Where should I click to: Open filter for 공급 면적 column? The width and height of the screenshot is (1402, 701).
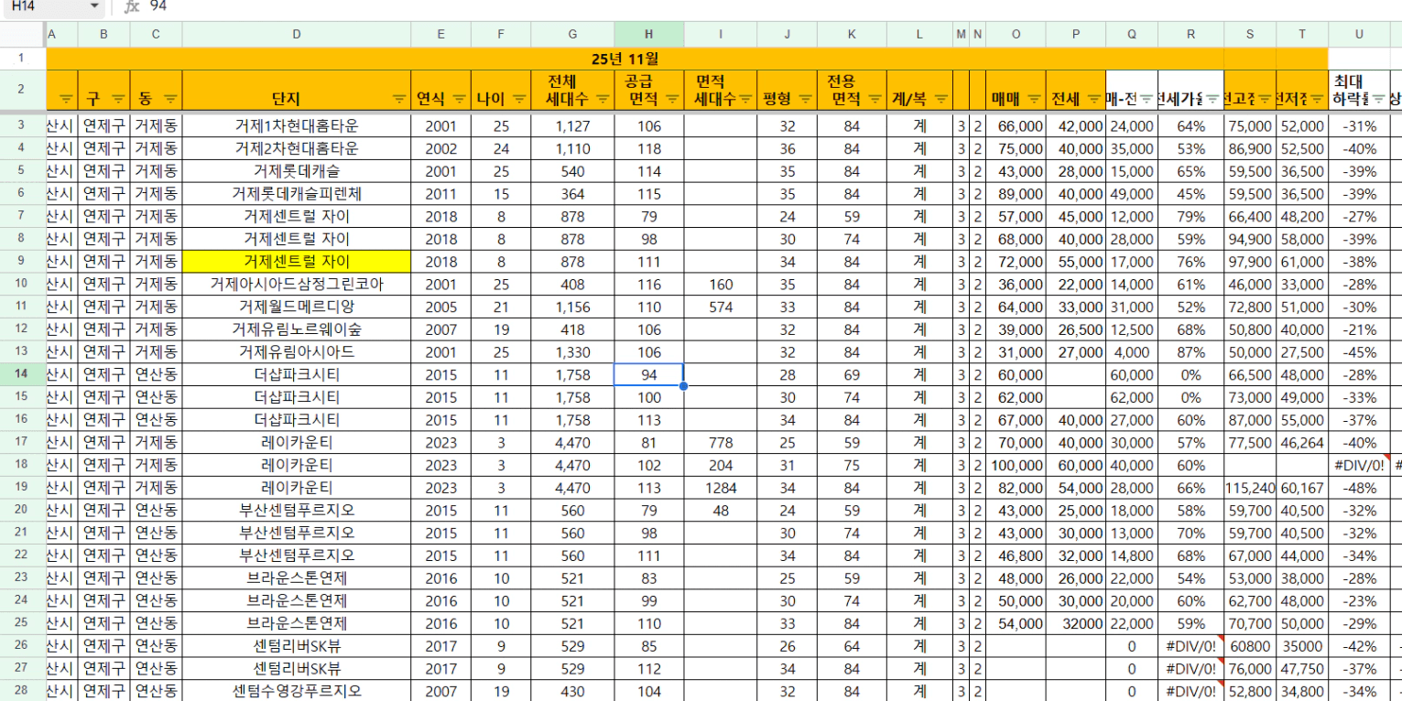pyautogui.click(x=672, y=99)
